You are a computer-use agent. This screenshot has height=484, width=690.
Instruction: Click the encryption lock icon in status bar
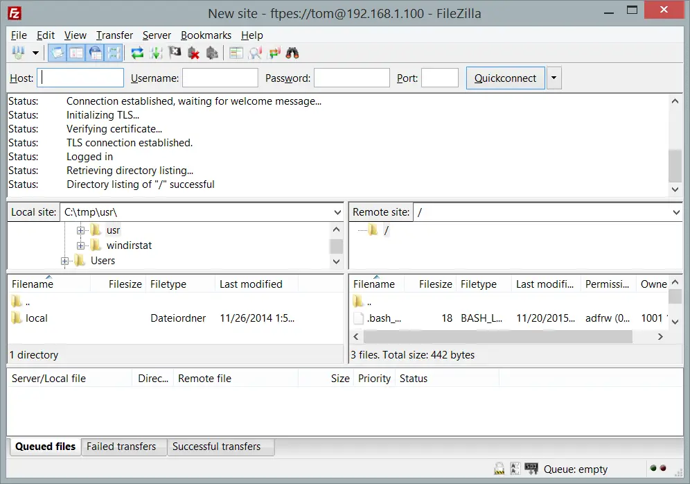pos(499,469)
